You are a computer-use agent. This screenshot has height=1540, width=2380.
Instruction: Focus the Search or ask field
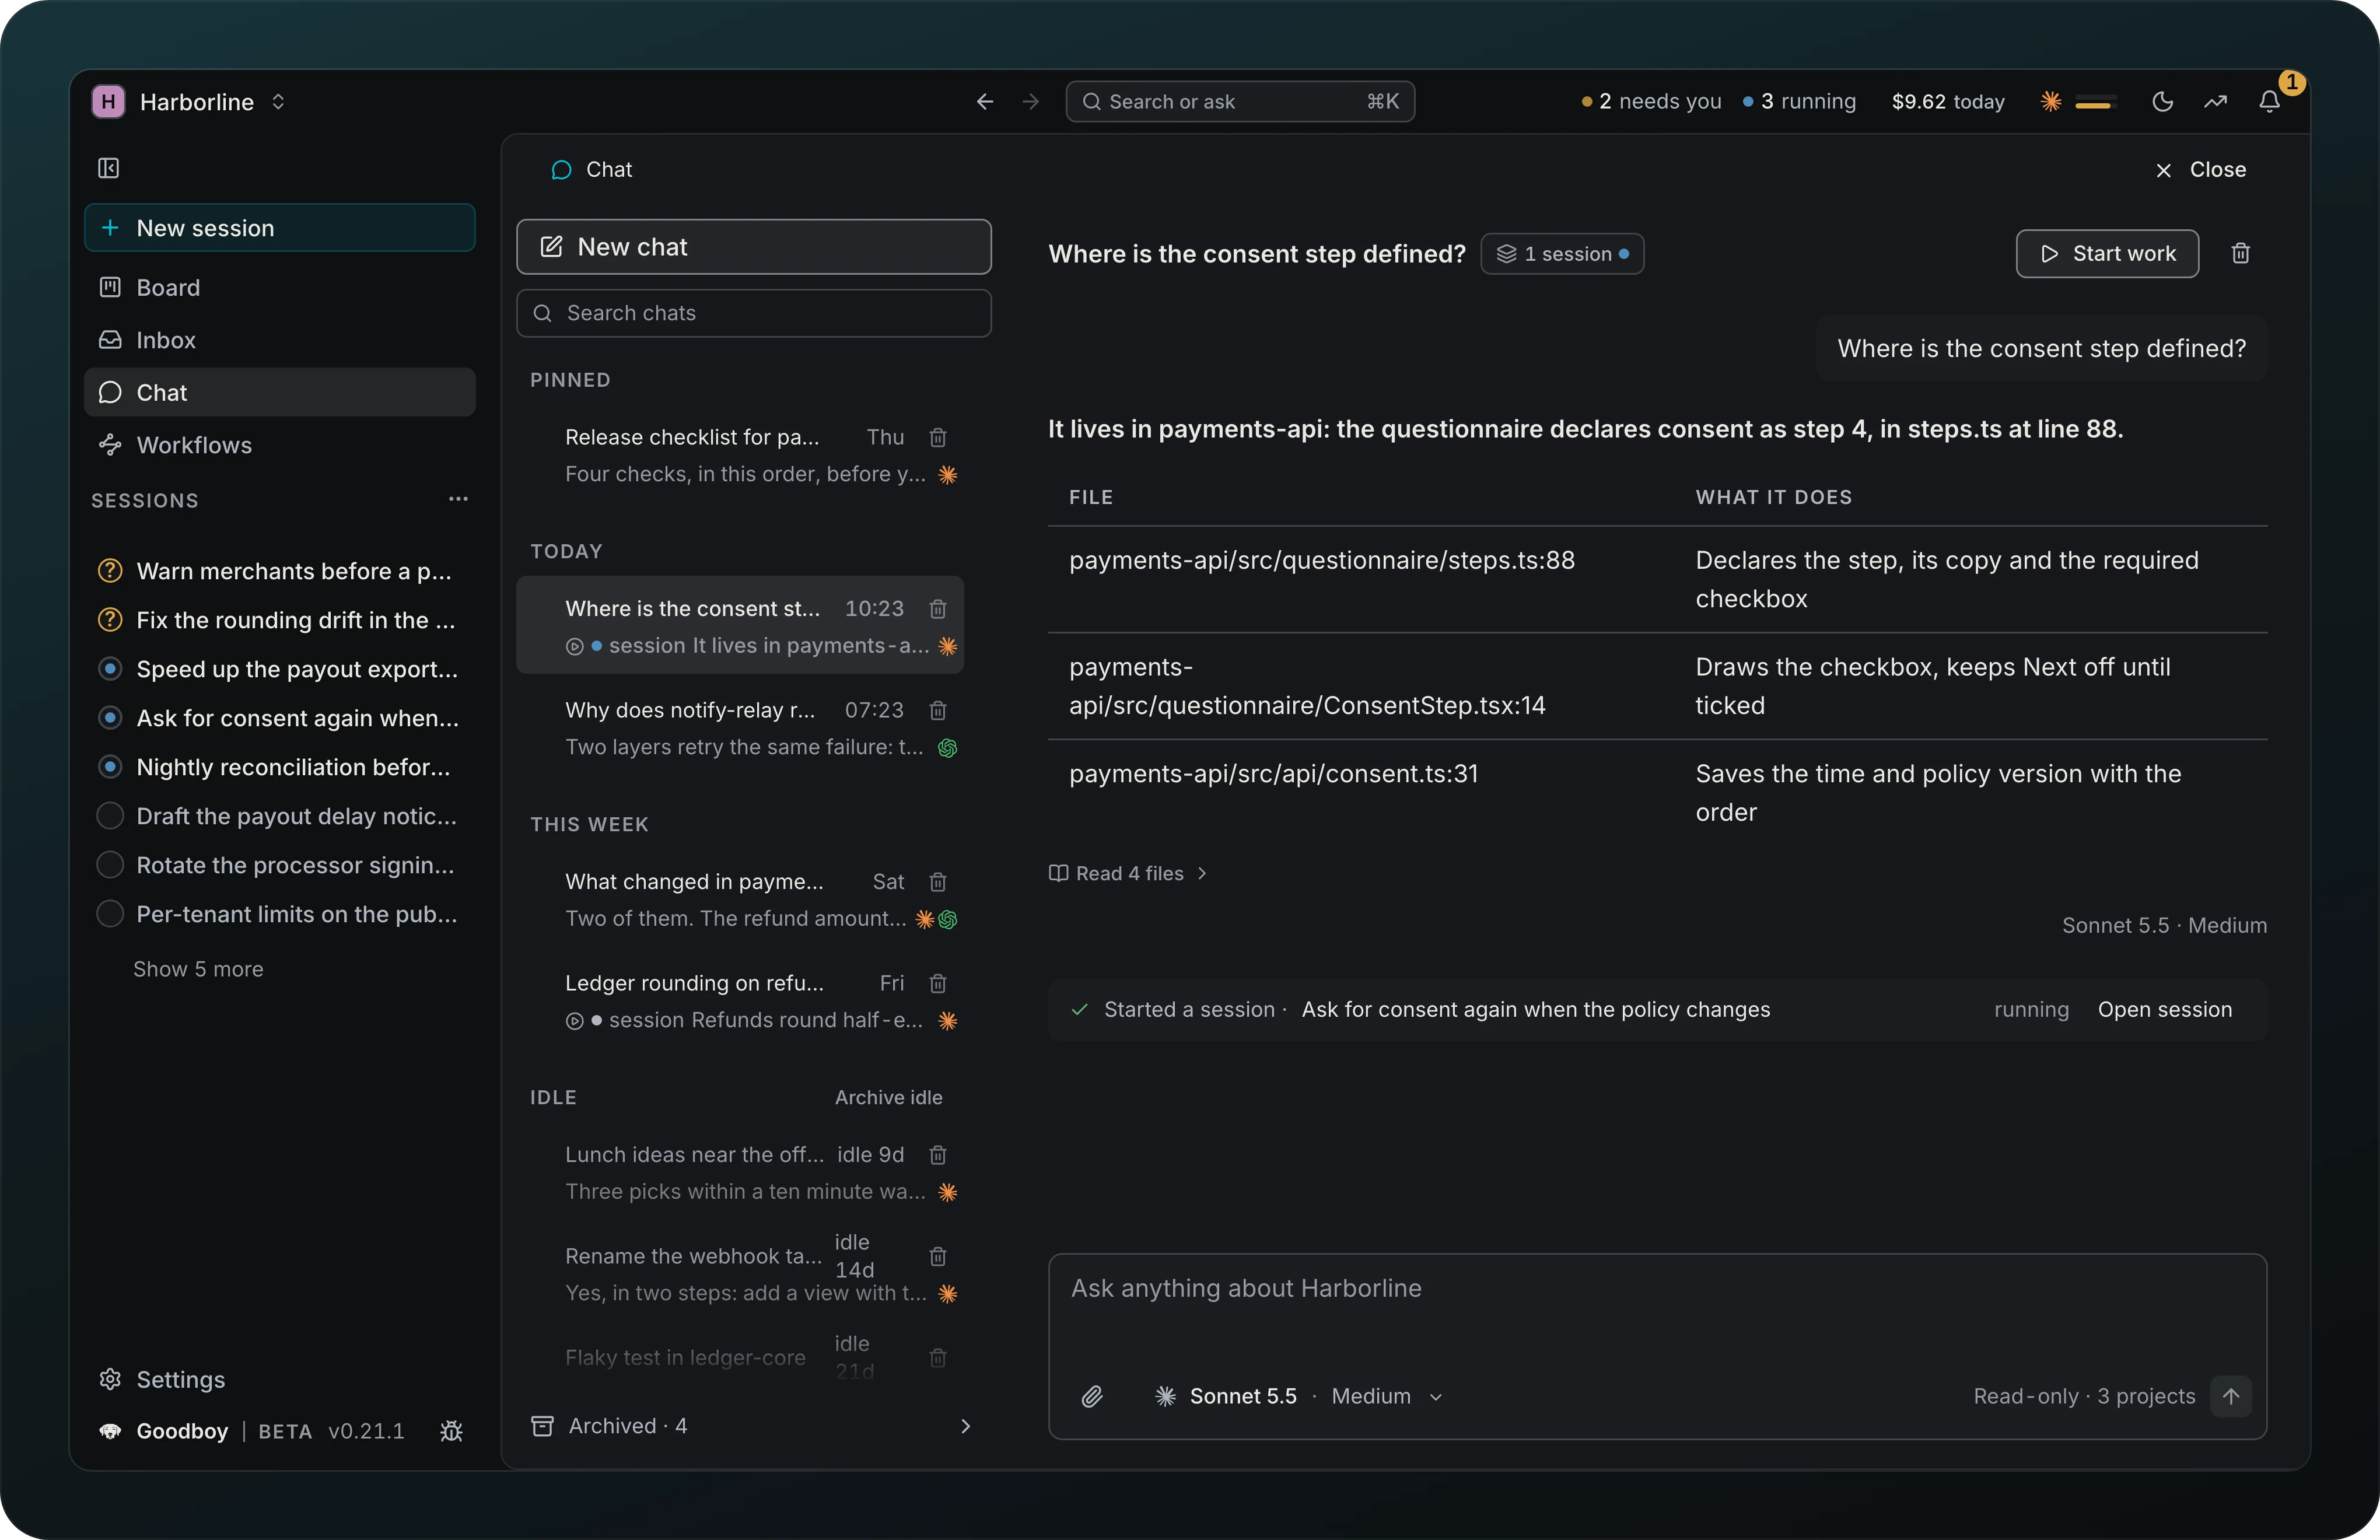[1240, 102]
